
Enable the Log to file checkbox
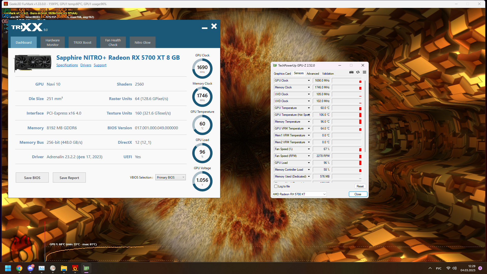(x=276, y=186)
